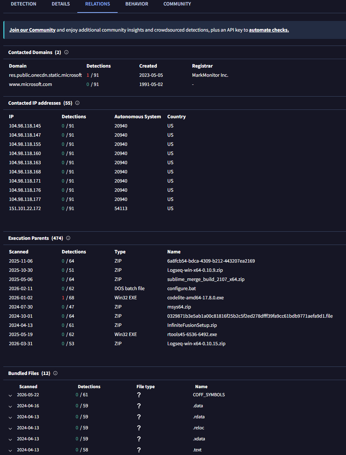
Task: Switch to the DETAILS tab
Action: (x=61, y=4)
